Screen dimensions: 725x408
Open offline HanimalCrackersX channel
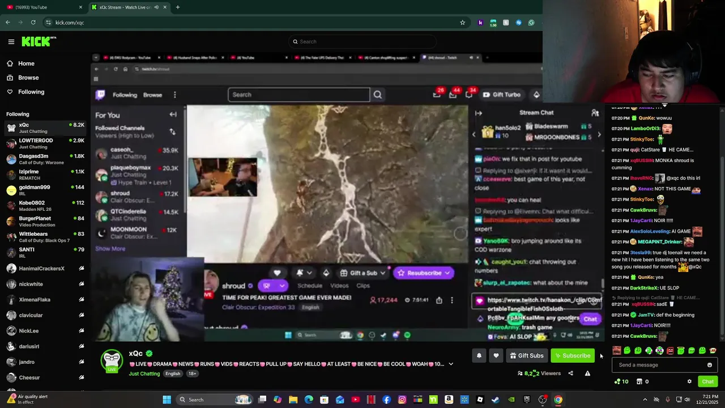pos(45,269)
